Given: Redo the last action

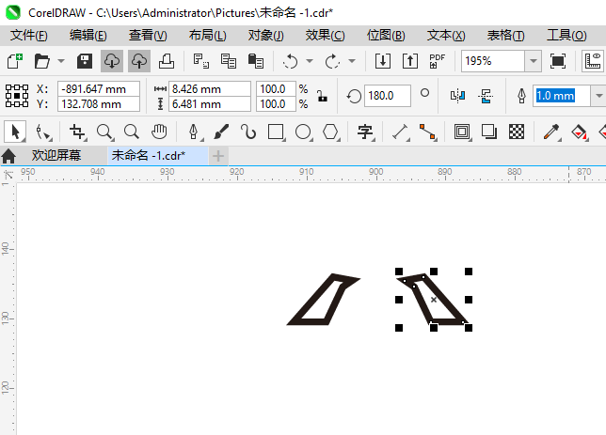Looking at the screenshot, I should 332,61.
